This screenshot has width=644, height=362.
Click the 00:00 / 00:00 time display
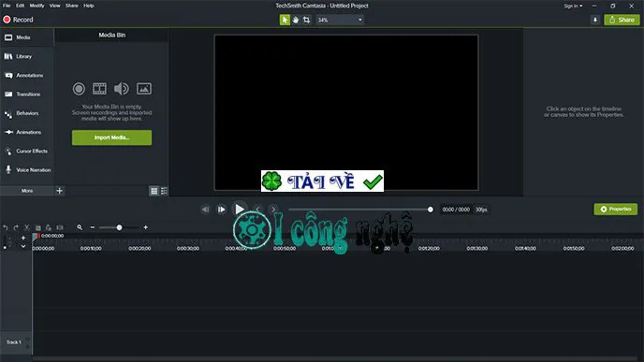tap(456, 210)
